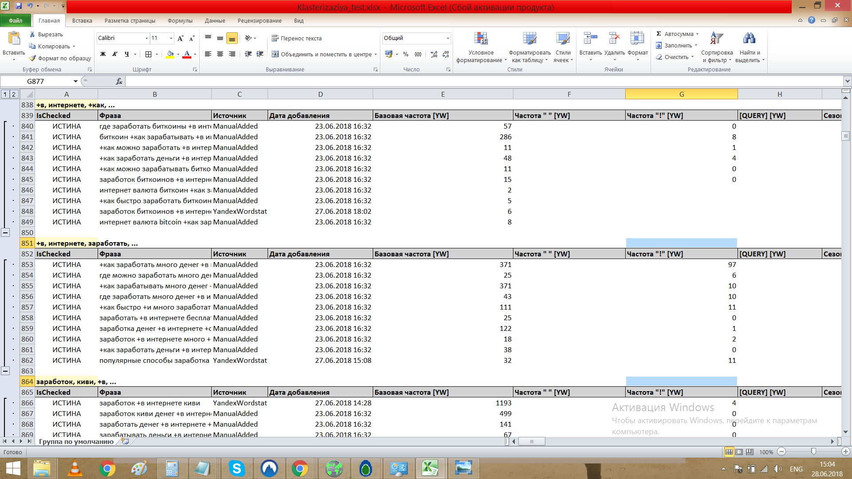Click AutoSum (Автосумма)
The height and width of the screenshot is (479, 852).
coord(678,34)
